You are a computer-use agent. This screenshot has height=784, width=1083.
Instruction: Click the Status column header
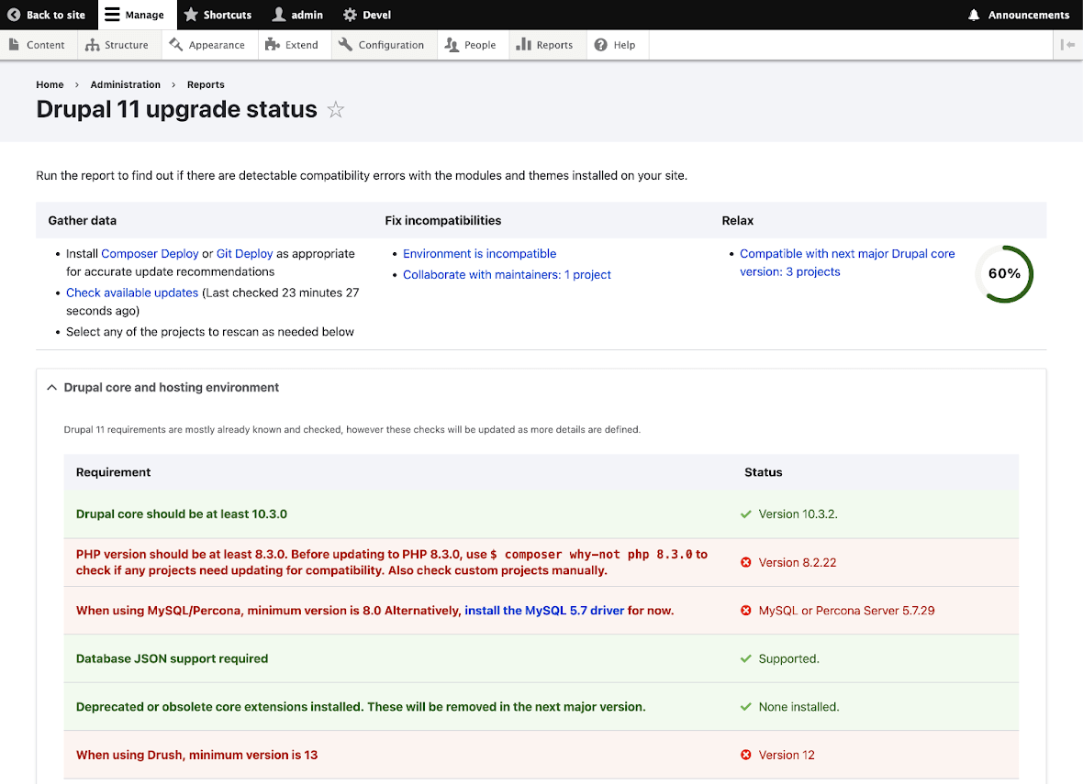point(764,472)
